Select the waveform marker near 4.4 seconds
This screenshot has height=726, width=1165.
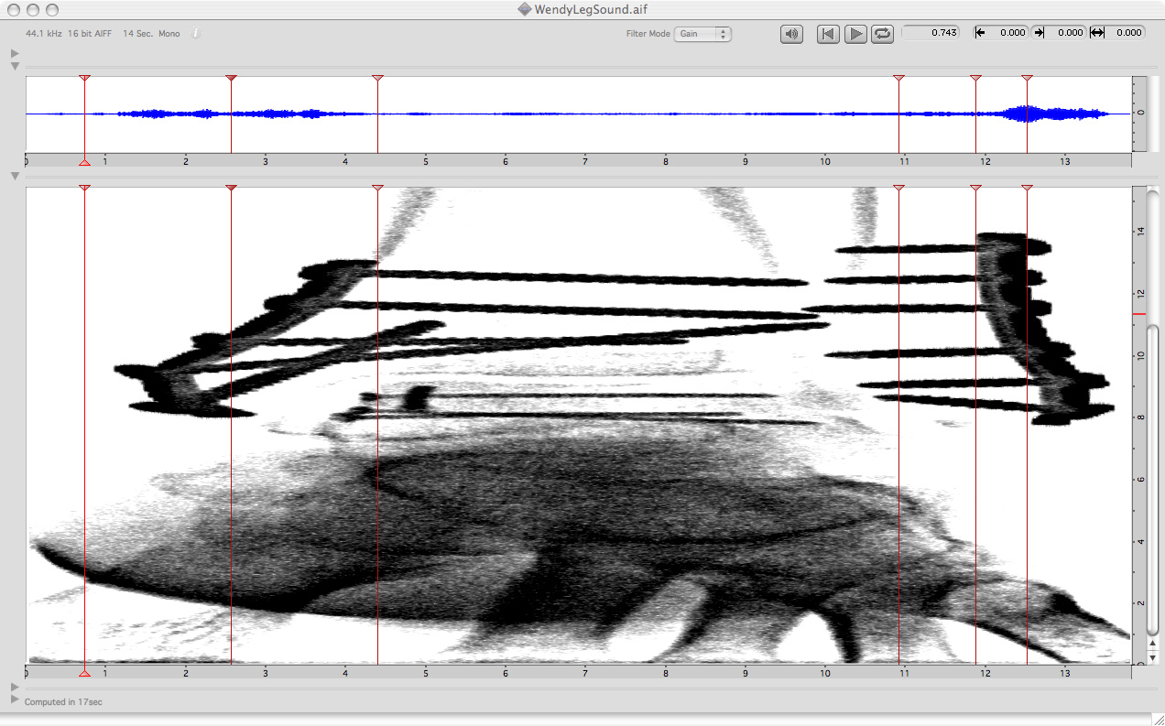coord(377,79)
